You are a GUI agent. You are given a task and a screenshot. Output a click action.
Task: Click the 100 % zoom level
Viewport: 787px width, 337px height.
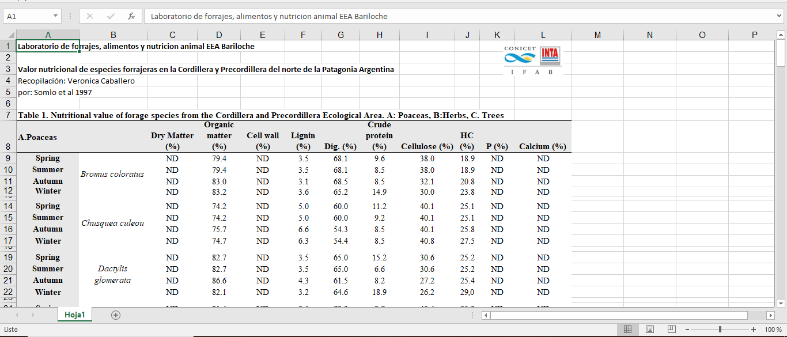(x=773, y=330)
